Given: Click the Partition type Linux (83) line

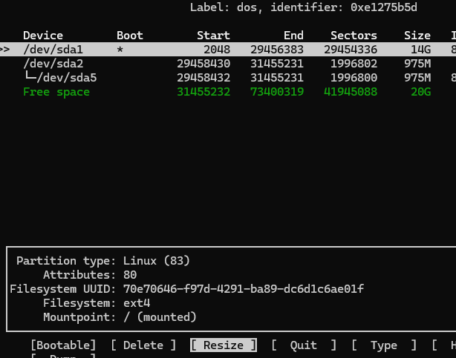Looking at the screenshot, I should coord(103,261).
